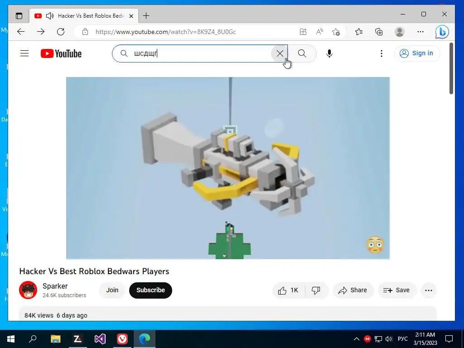Go back to the previous page
Screen dimensions: 464x348
[21, 32]
